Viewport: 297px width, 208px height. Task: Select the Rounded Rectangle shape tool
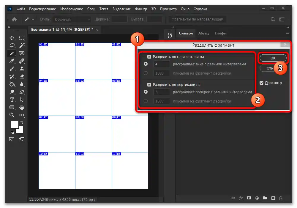(12, 107)
